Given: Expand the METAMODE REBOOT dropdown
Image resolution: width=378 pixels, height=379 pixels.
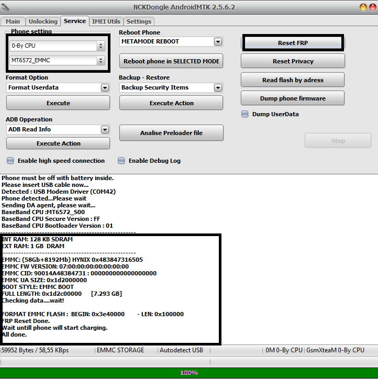Looking at the screenshot, I should click(218, 41).
